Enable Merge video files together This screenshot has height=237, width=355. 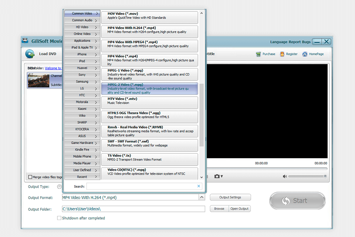point(30,177)
